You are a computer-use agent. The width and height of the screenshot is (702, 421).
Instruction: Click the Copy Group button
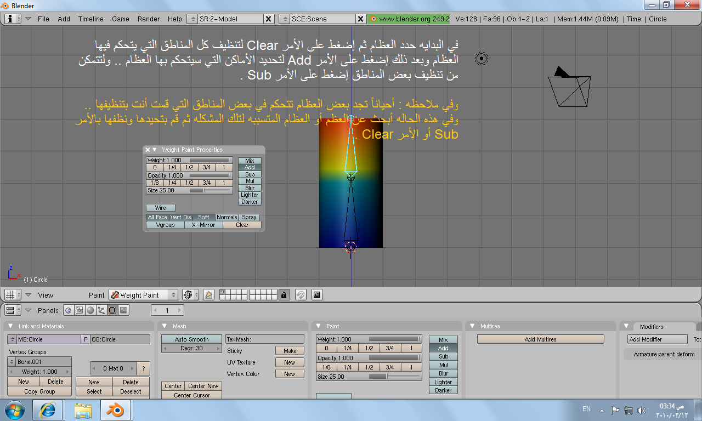pos(39,391)
